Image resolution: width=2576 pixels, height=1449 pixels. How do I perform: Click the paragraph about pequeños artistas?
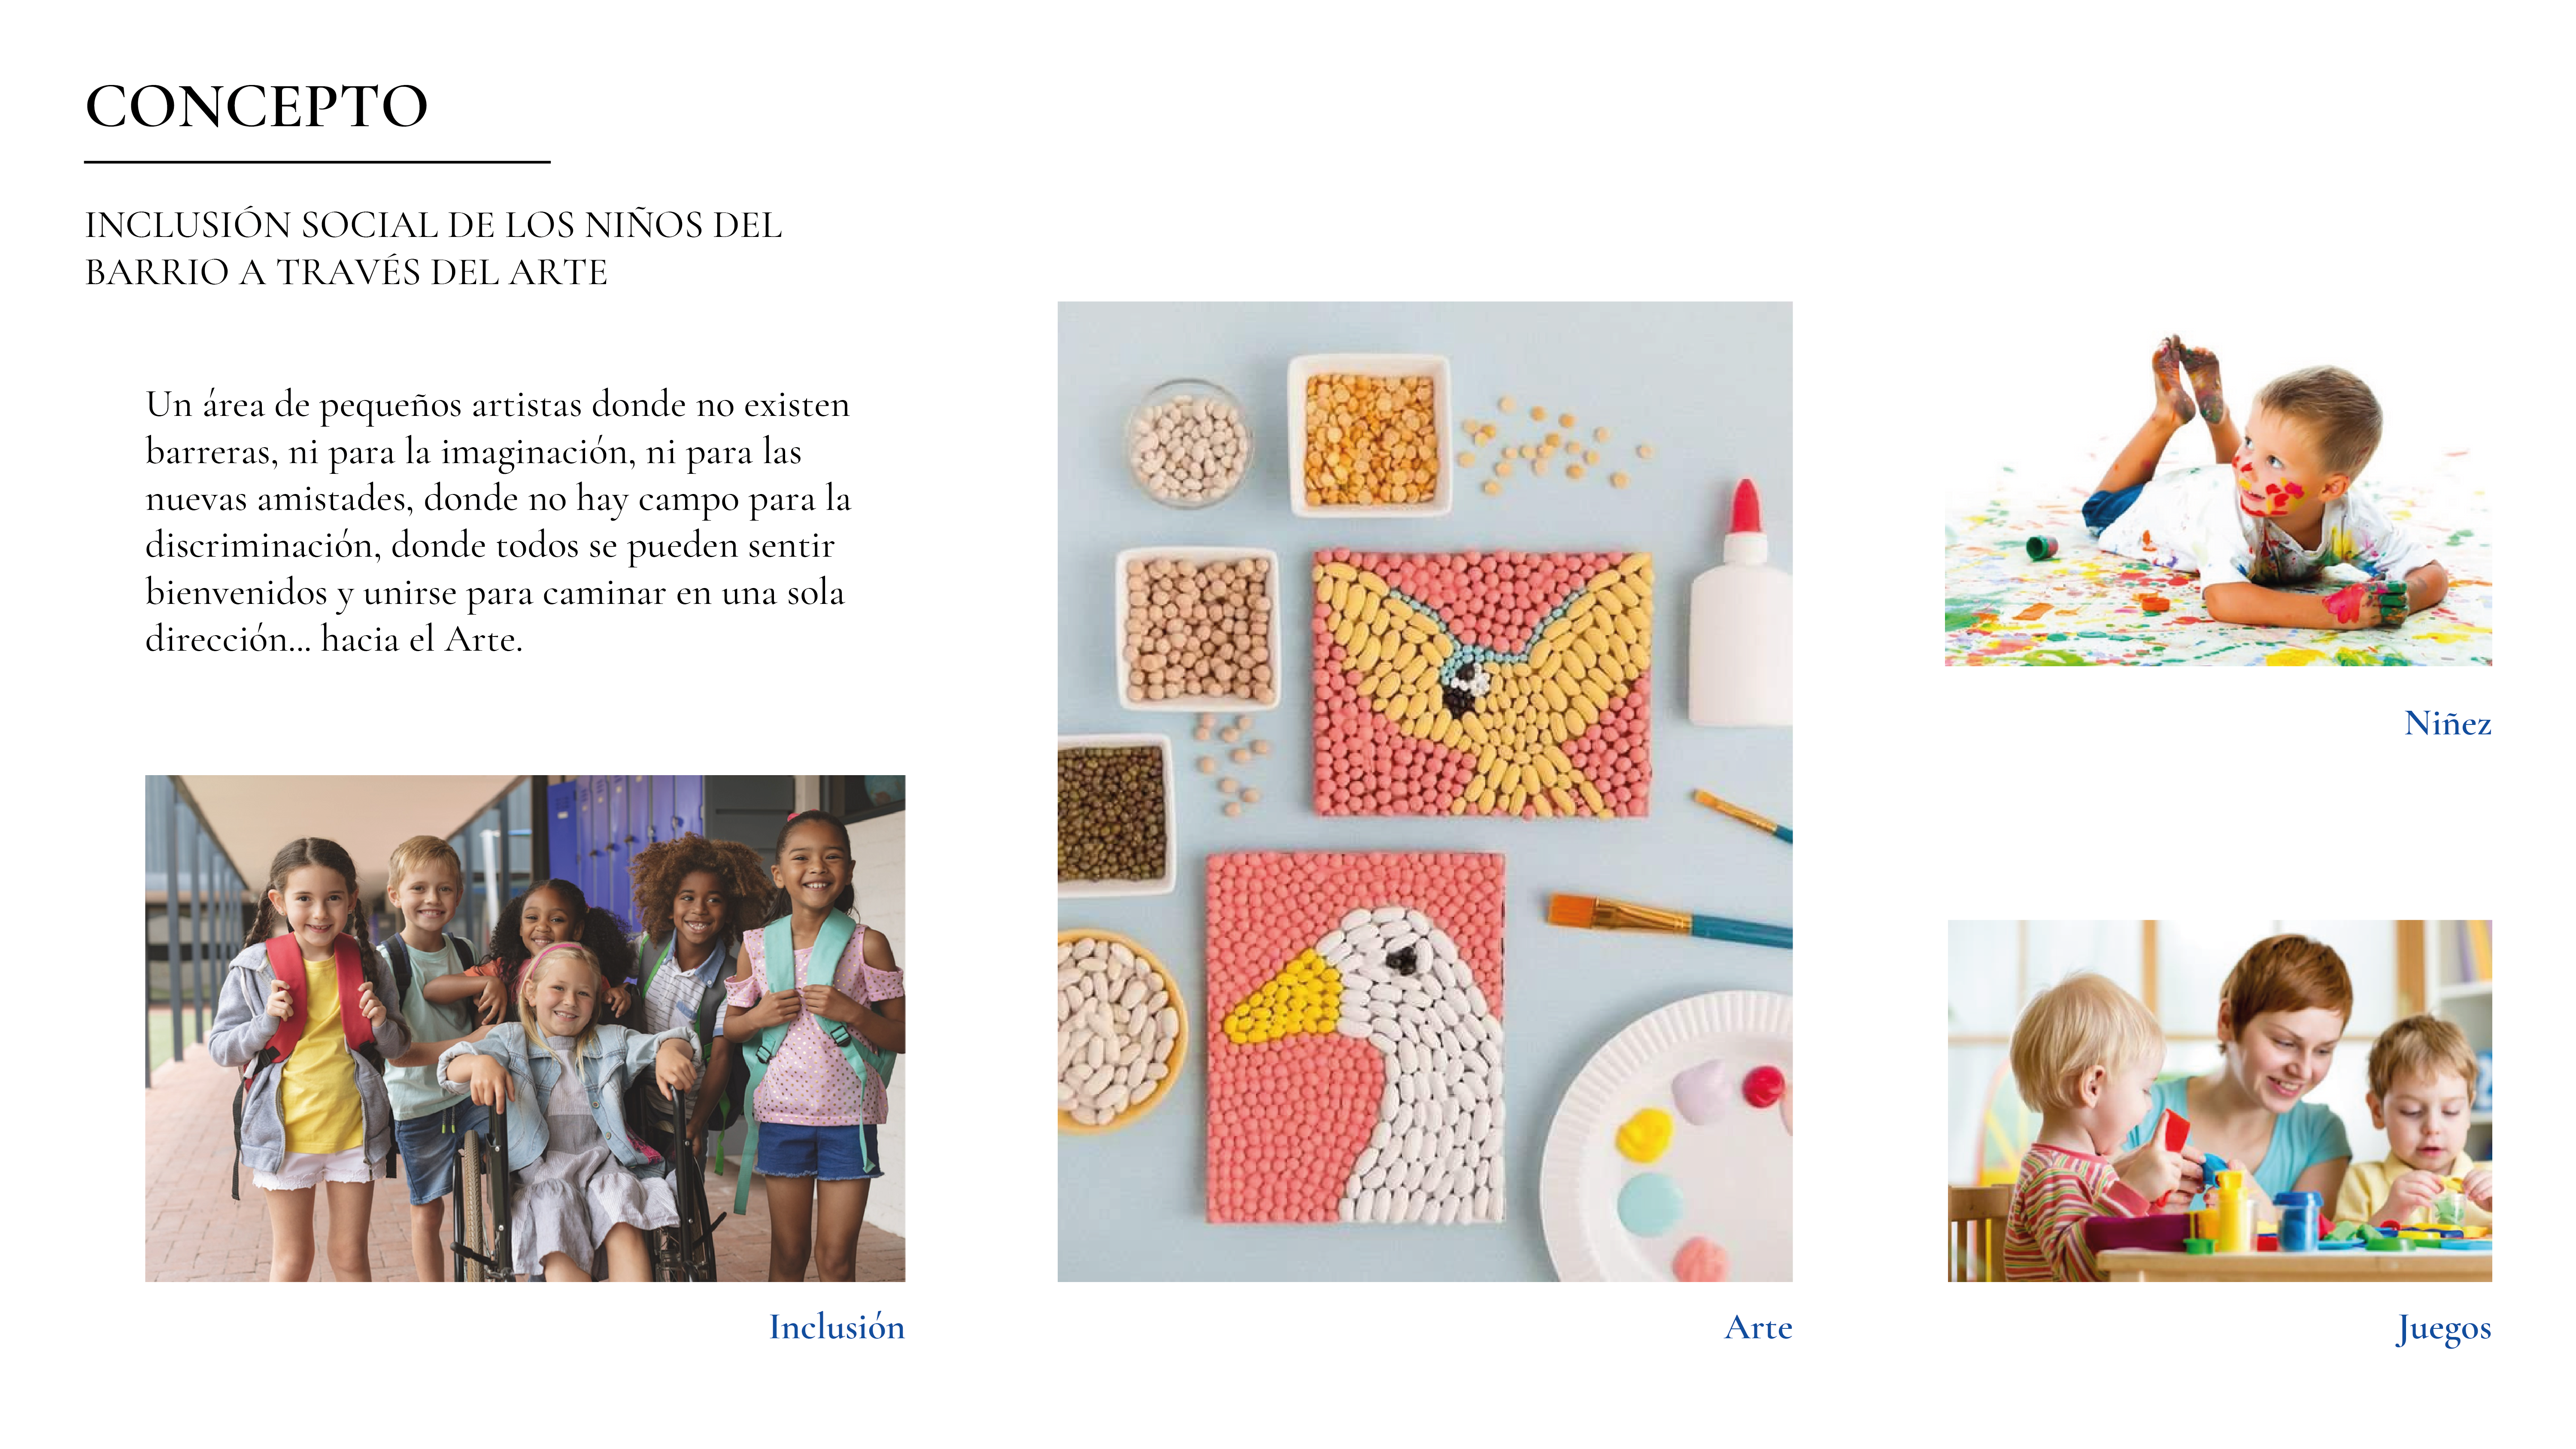coord(498,521)
